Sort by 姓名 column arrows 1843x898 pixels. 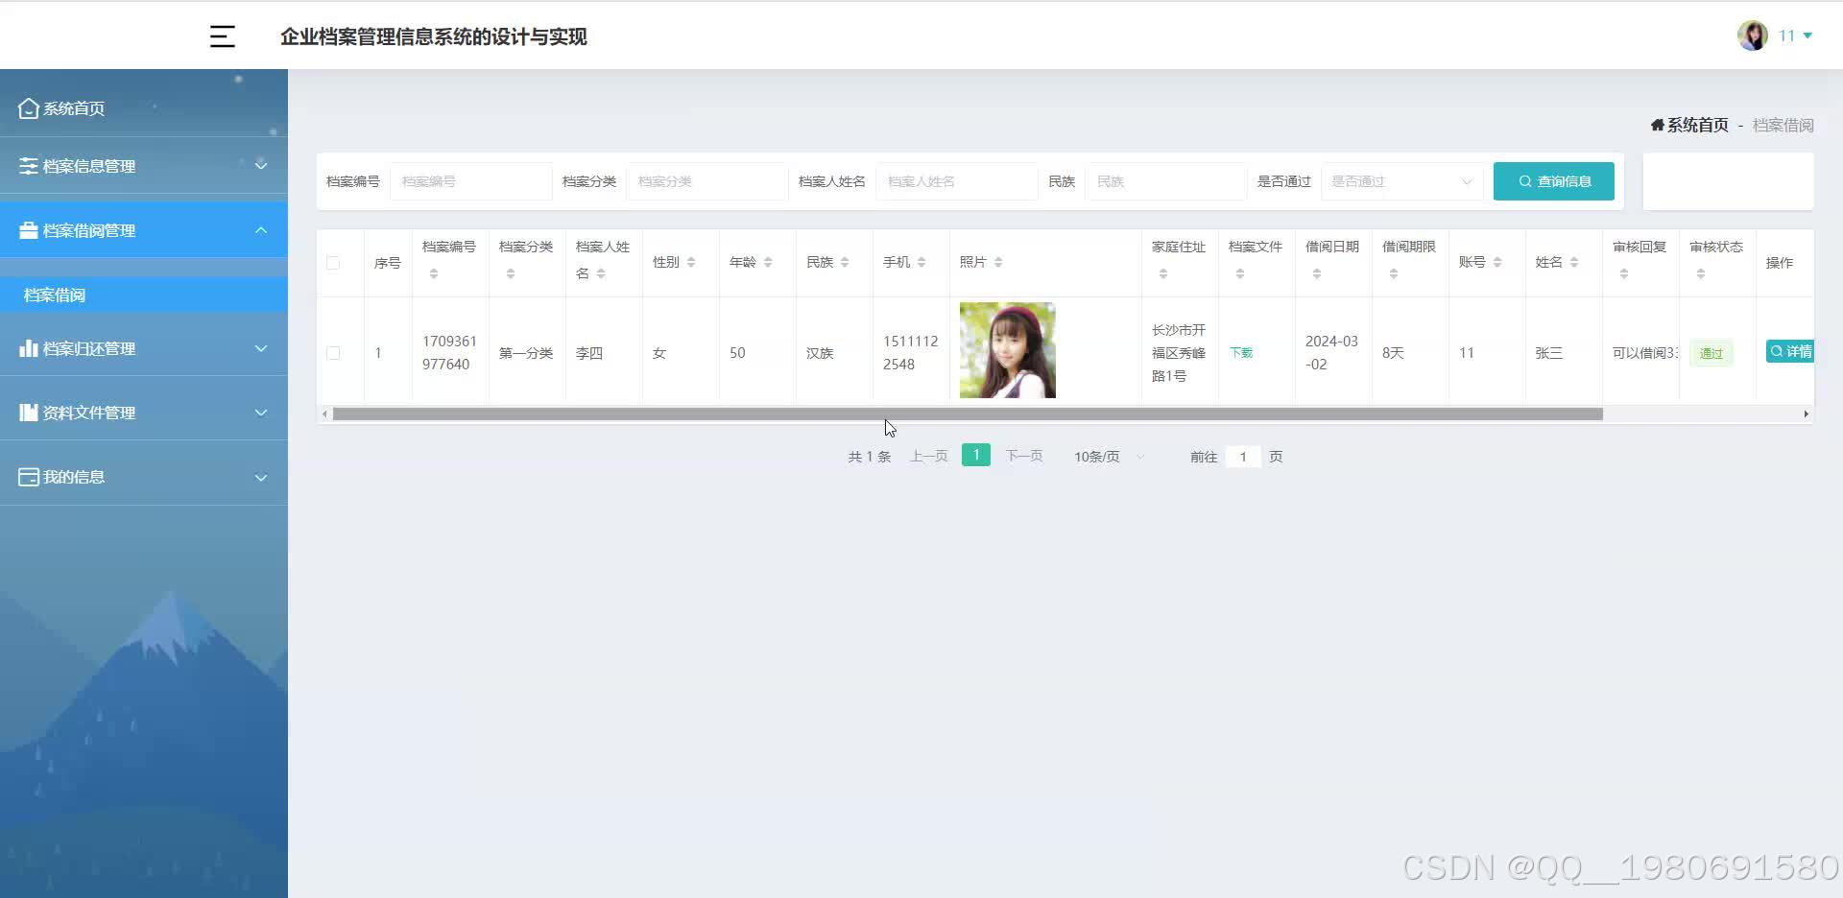click(x=1574, y=263)
